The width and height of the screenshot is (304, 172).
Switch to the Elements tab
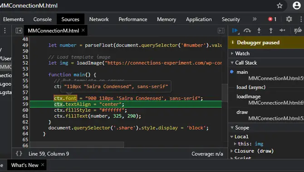[x=13, y=19]
